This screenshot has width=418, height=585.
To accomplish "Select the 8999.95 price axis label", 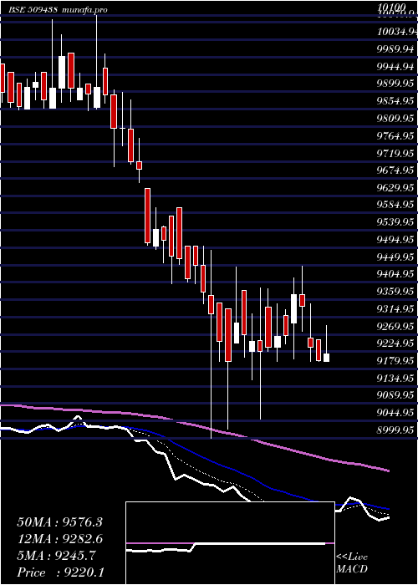I will click(395, 430).
